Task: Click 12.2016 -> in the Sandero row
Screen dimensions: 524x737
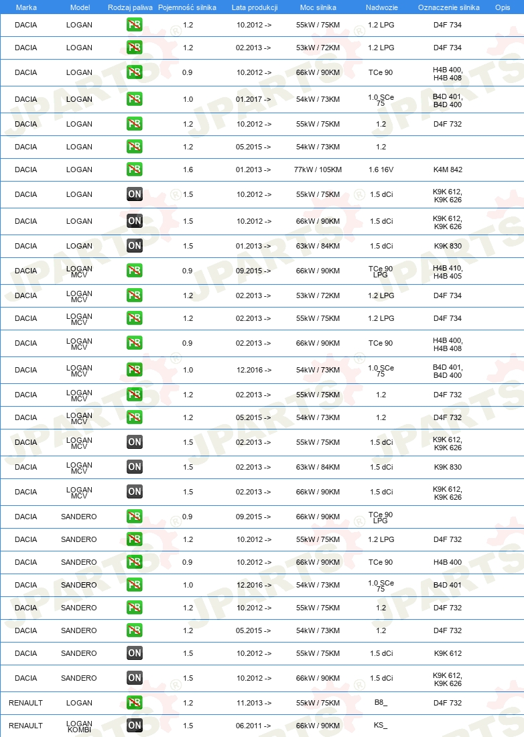Action: pyautogui.click(x=254, y=585)
